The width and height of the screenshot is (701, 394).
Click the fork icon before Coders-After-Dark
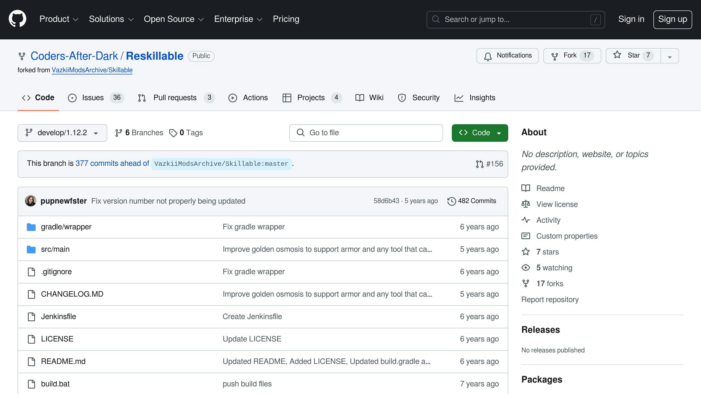pos(22,56)
